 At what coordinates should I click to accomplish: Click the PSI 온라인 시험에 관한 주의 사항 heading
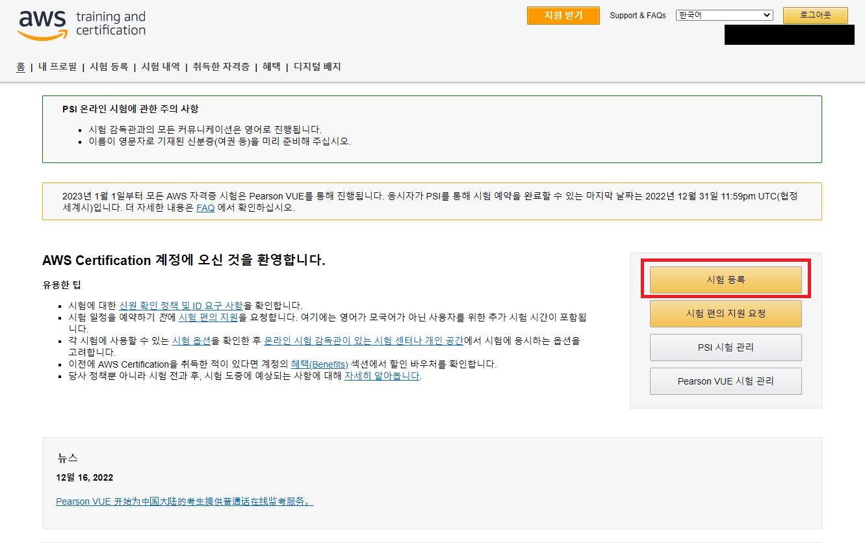point(131,109)
